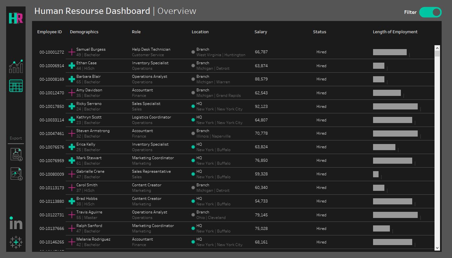Viewport: 452px width, 258px height.
Task: Click the Human Resourse Dashboard title
Action: (x=92, y=11)
